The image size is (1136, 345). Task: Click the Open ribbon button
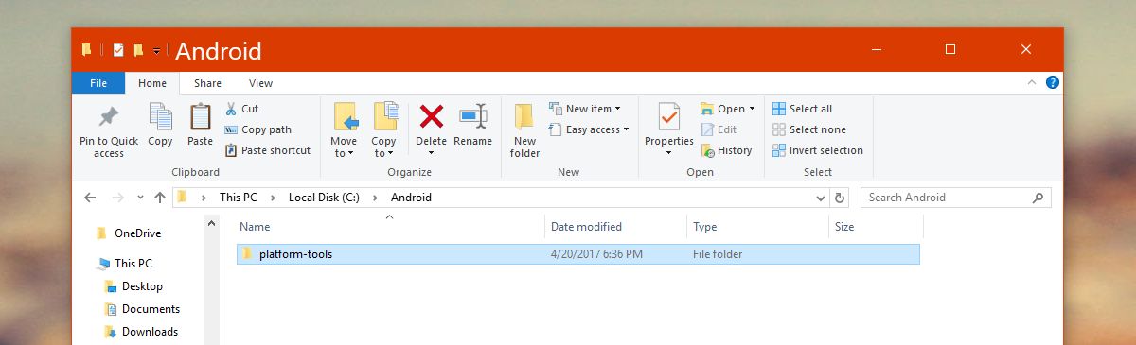click(728, 109)
